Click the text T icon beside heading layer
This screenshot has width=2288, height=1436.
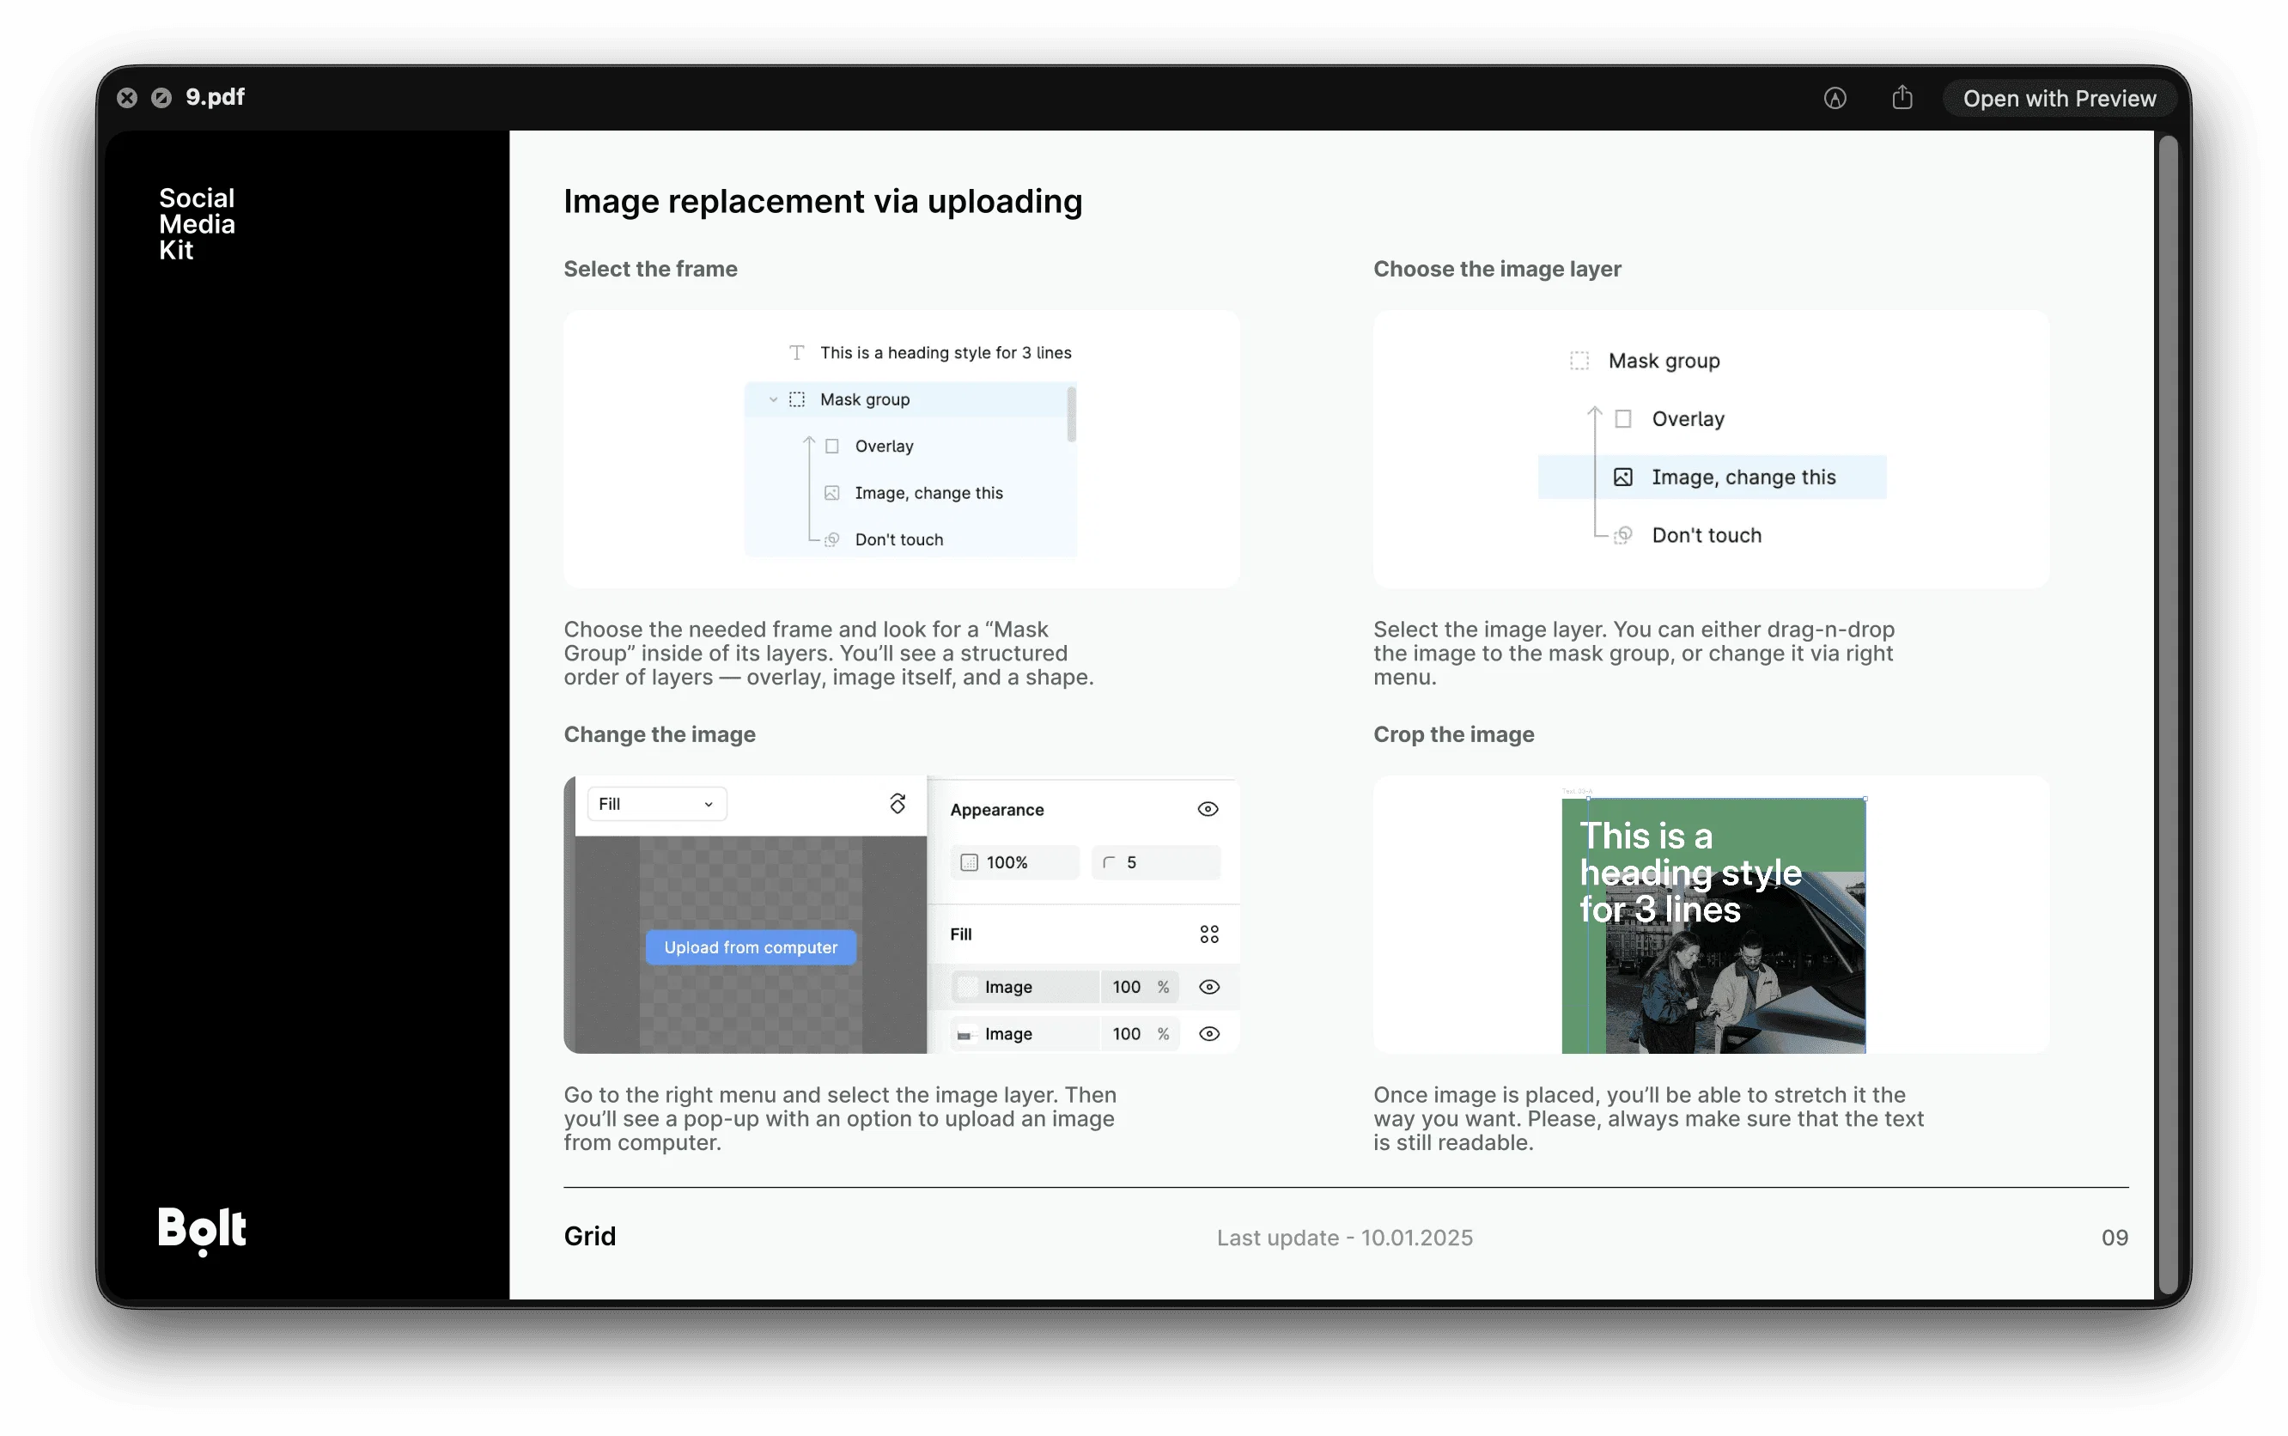796,353
